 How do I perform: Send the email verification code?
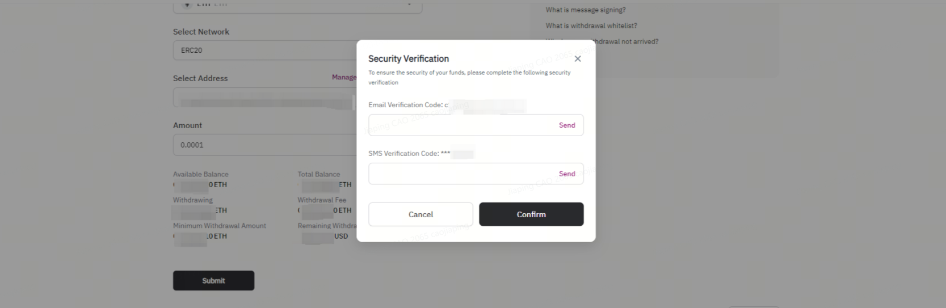[567, 125]
